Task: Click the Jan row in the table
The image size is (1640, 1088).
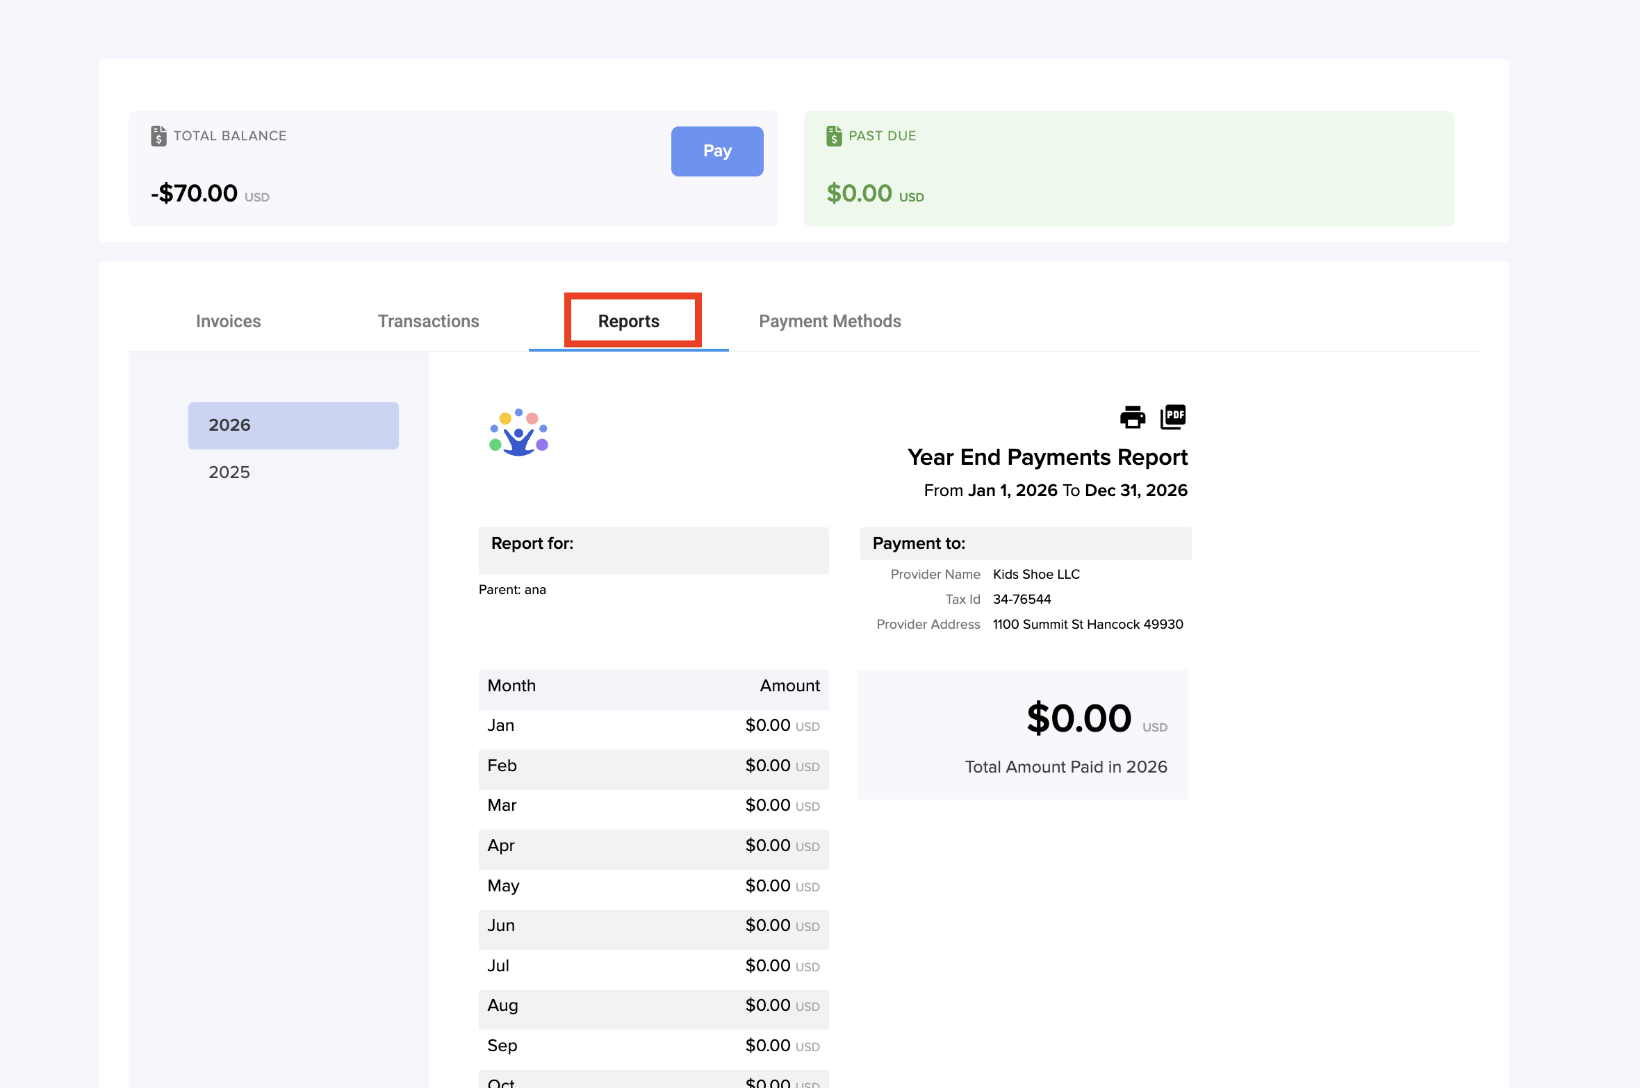Action: pos(653,726)
